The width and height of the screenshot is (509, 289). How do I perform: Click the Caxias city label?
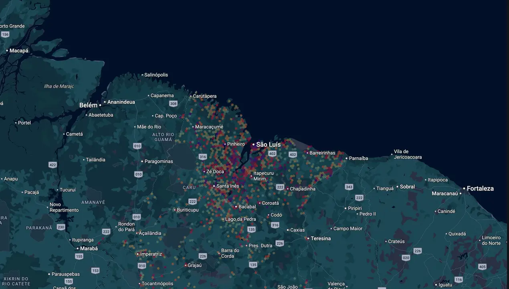click(x=297, y=230)
